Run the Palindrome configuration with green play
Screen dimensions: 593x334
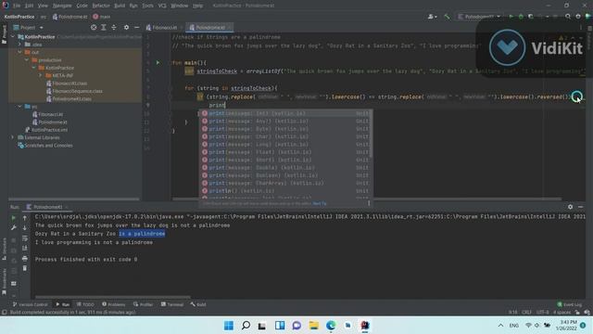click(x=511, y=17)
